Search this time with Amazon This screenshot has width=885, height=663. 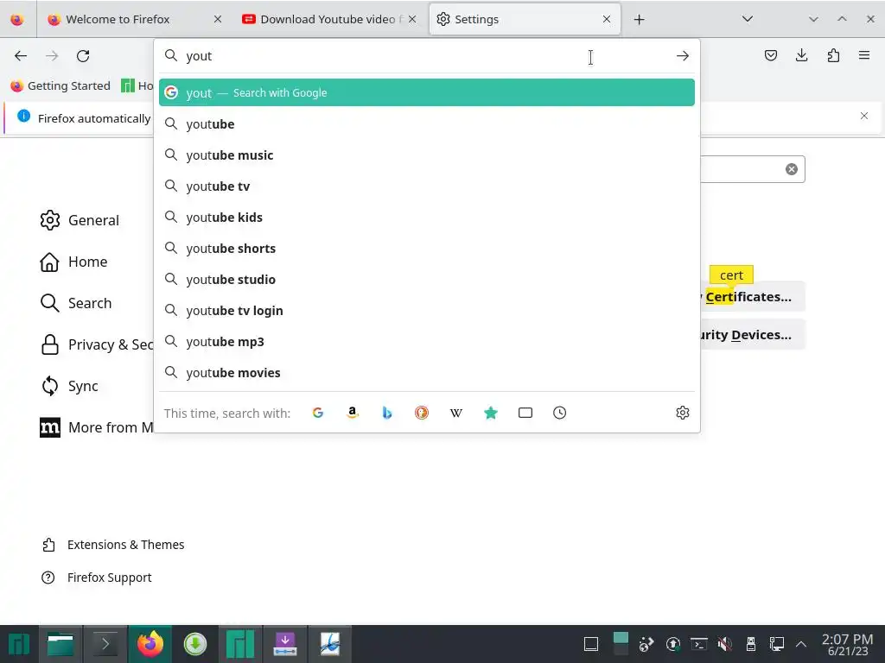pos(353,413)
